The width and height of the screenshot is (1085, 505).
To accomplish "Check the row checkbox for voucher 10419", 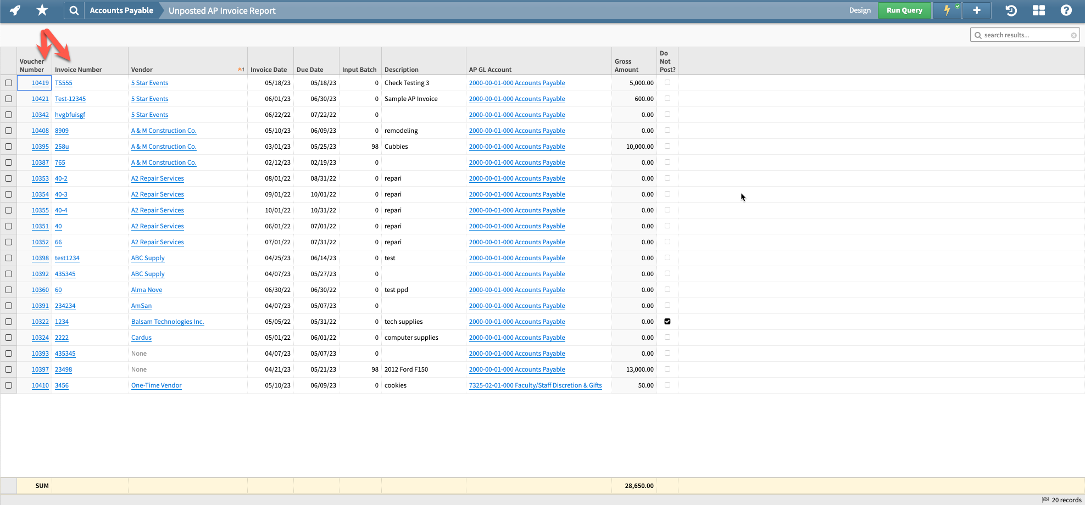I will point(8,82).
